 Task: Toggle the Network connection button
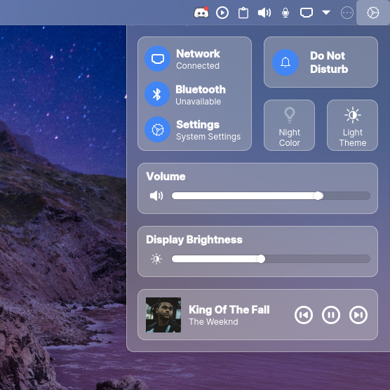point(157,59)
